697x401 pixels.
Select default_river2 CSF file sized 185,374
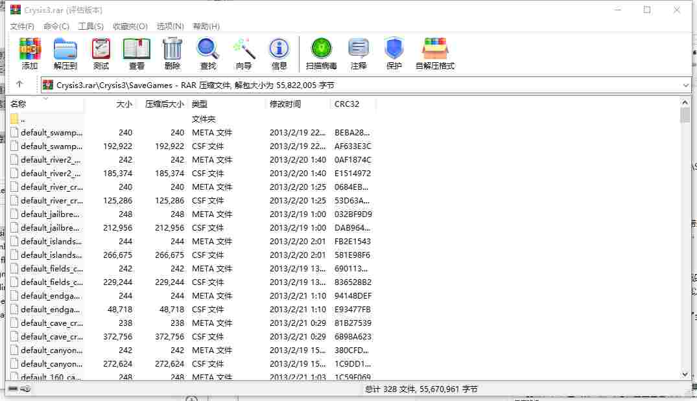[x=191, y=173]
